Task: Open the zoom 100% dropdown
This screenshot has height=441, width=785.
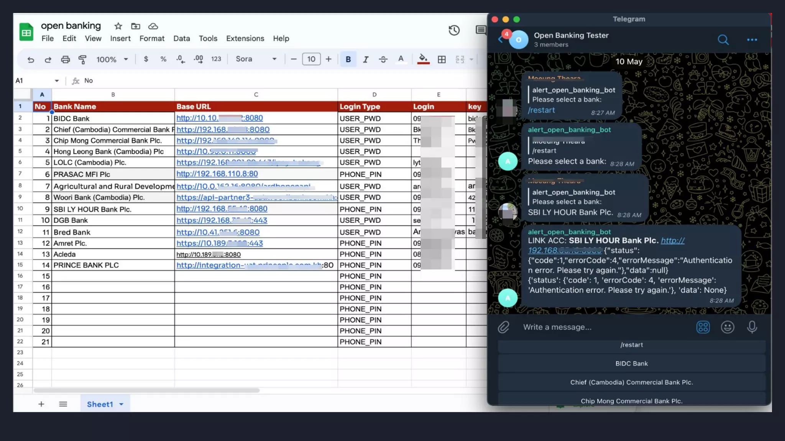Action: pos(112,59)
